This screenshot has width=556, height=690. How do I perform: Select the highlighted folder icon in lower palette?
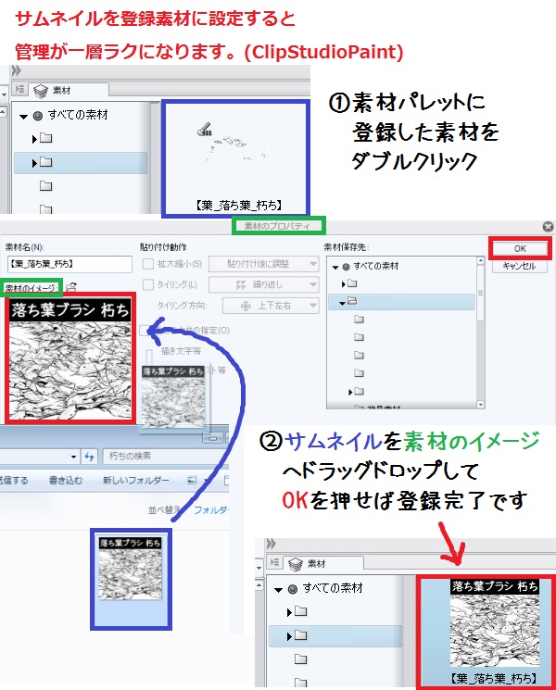pos(301,635)
